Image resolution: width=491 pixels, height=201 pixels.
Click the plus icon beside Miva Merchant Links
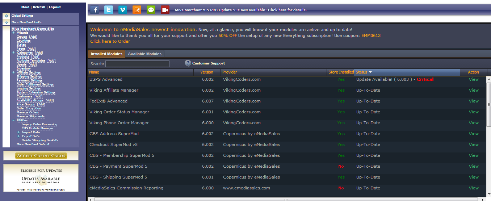pos(7,22)
